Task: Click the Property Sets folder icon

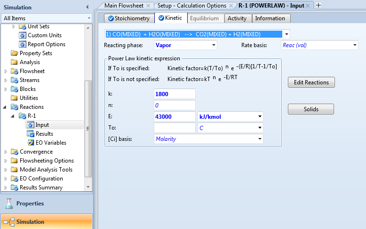Action: click(14, 53)
